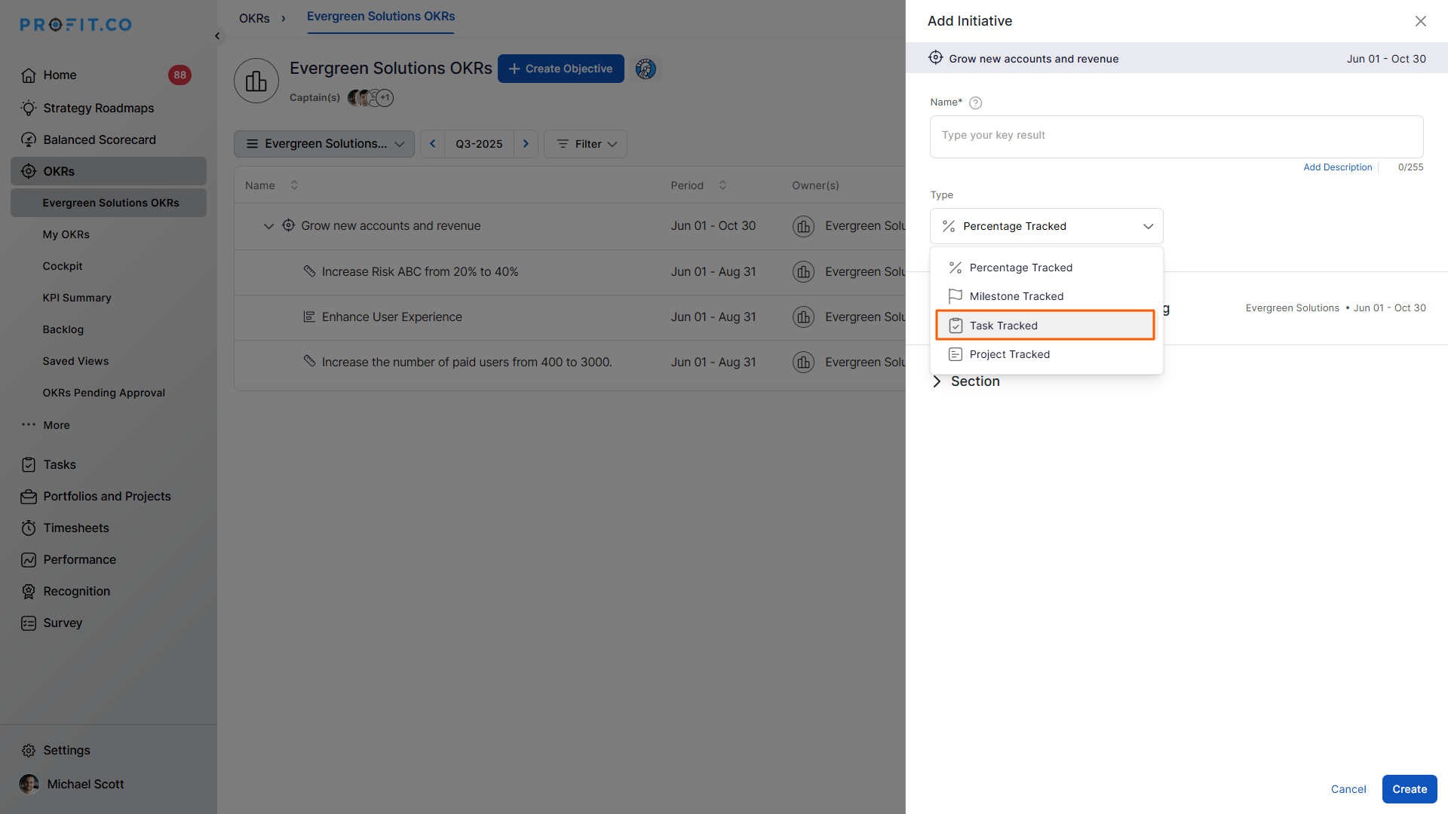This screenshot has width=1448, height=814.
Task: Click the Name help question icon
Action: (x=975, y=103)
